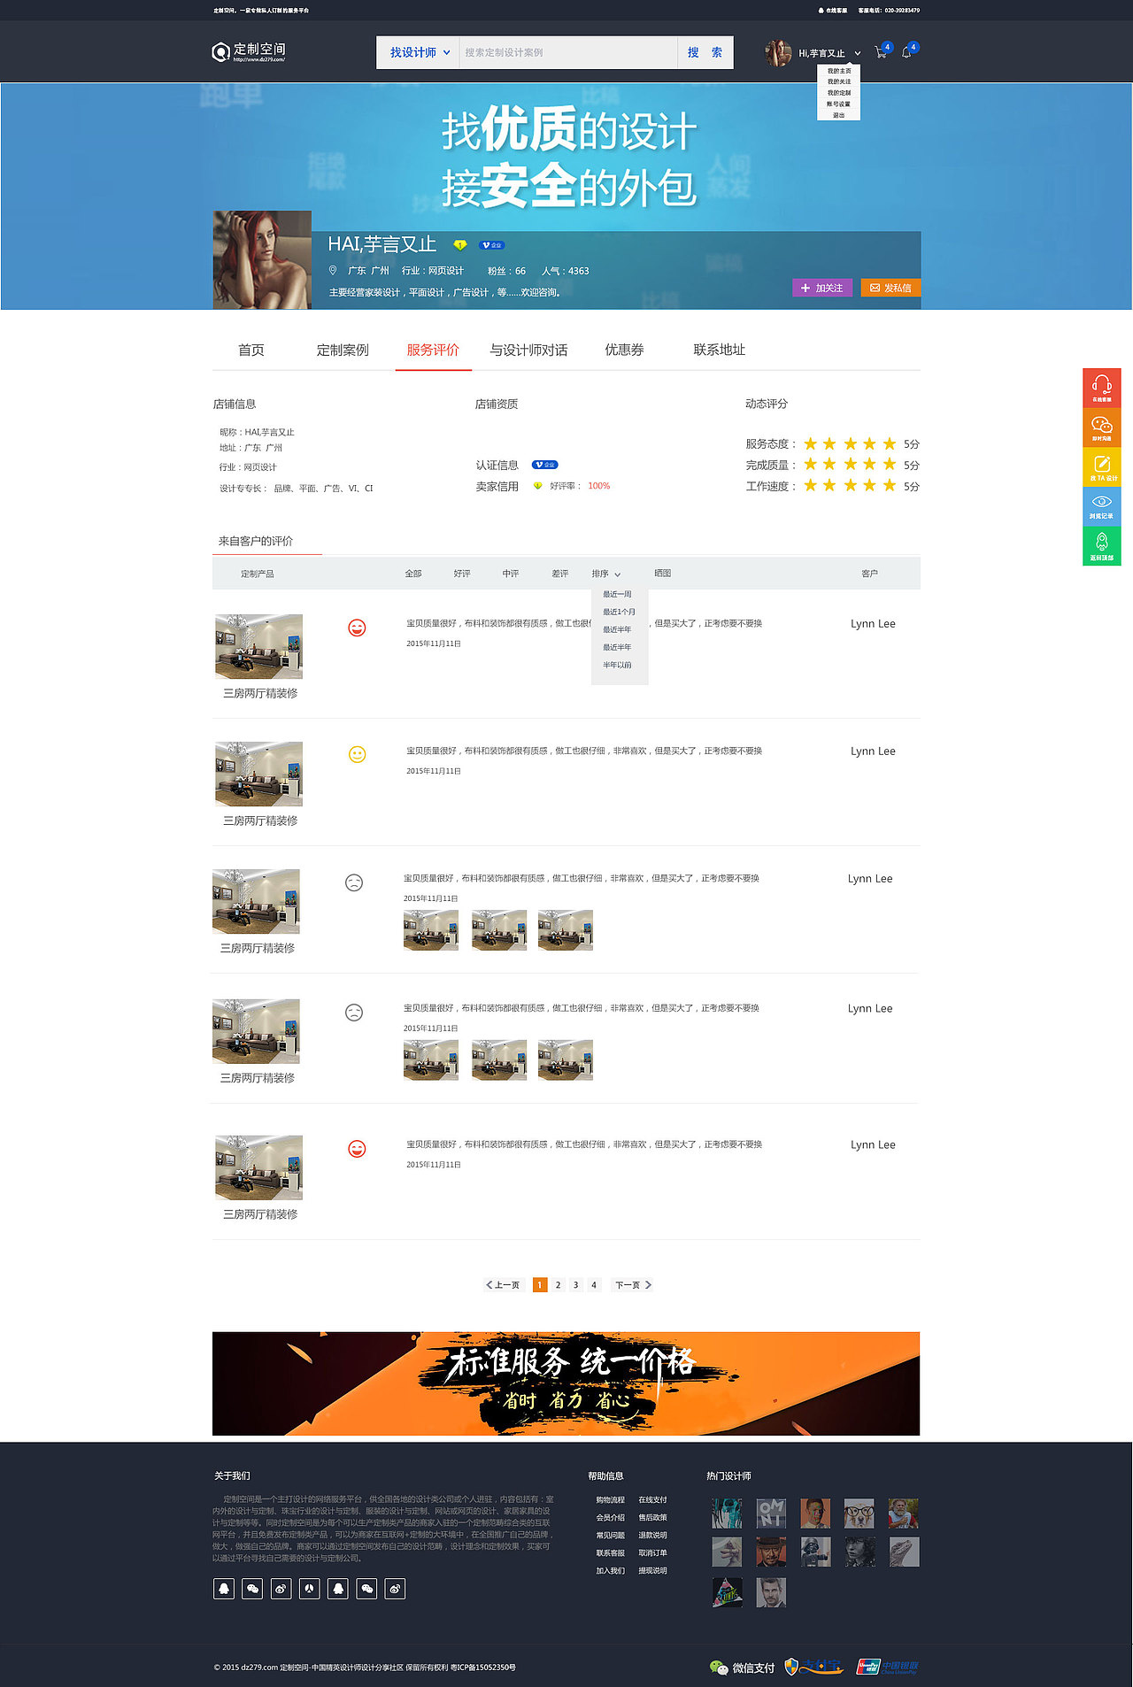
Task: Click the last Weibo footer icon
Action: (395, 1589)
